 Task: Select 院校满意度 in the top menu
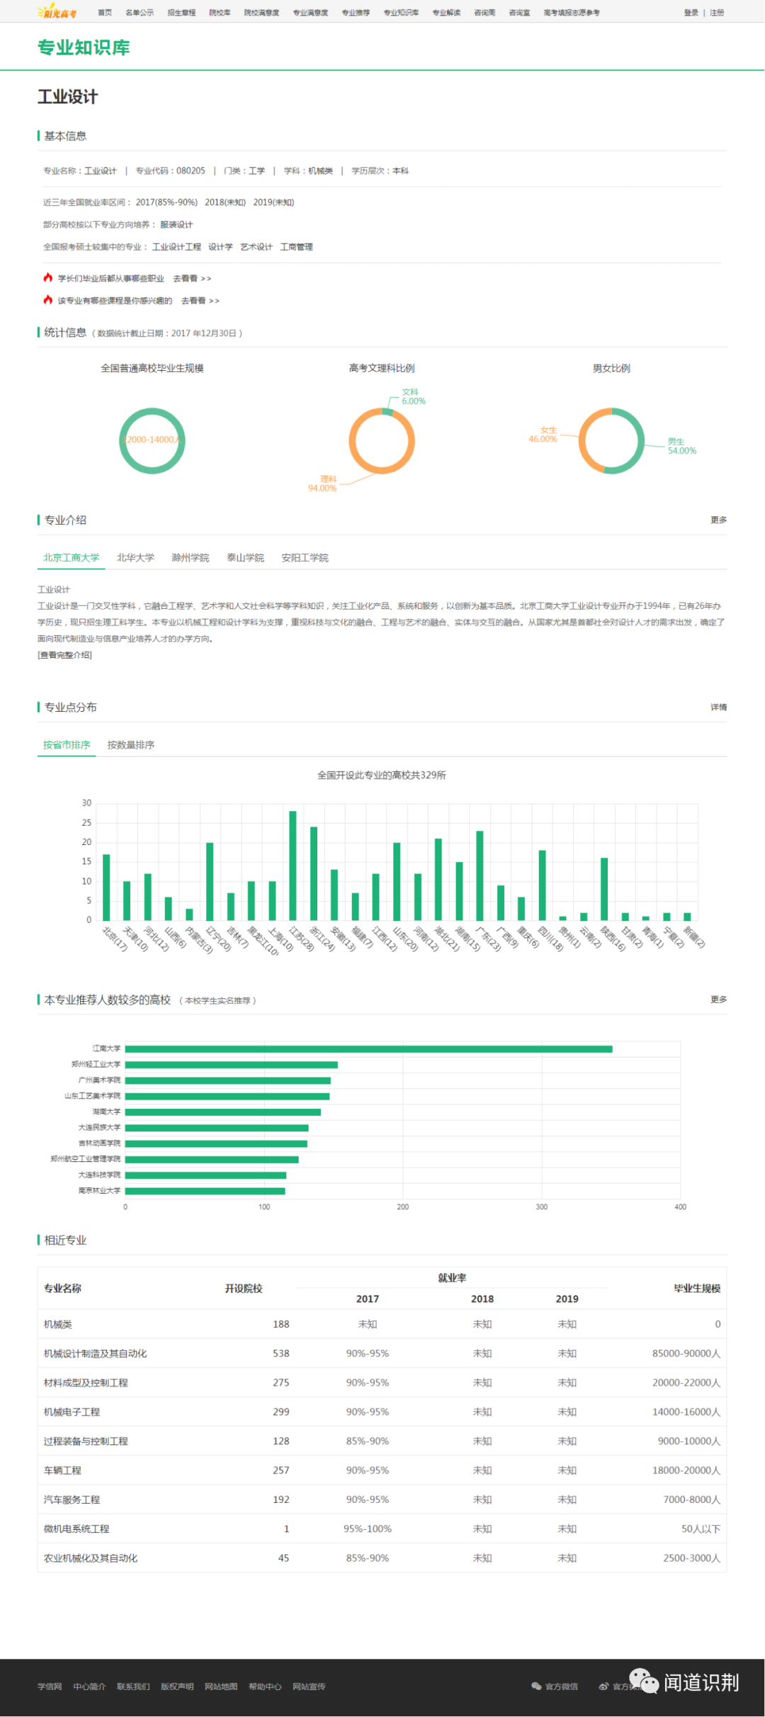(261, 13)
